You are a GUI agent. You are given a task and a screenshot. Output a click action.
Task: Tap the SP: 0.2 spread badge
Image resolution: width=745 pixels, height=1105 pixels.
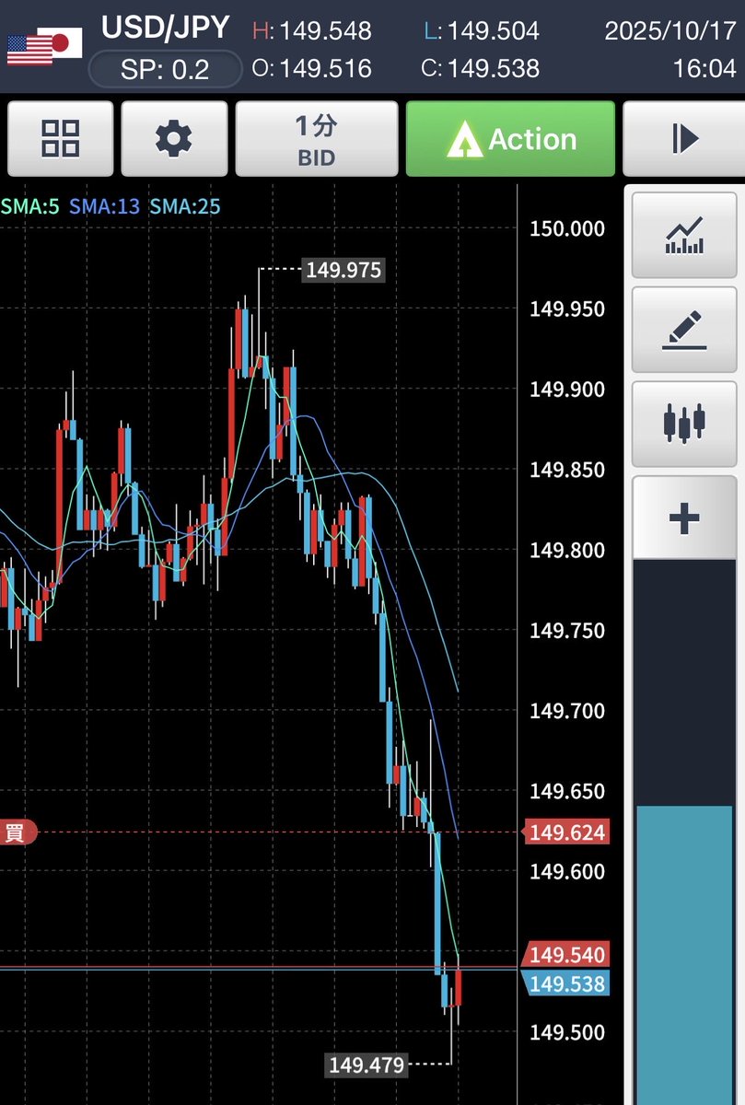coord(165,69)
